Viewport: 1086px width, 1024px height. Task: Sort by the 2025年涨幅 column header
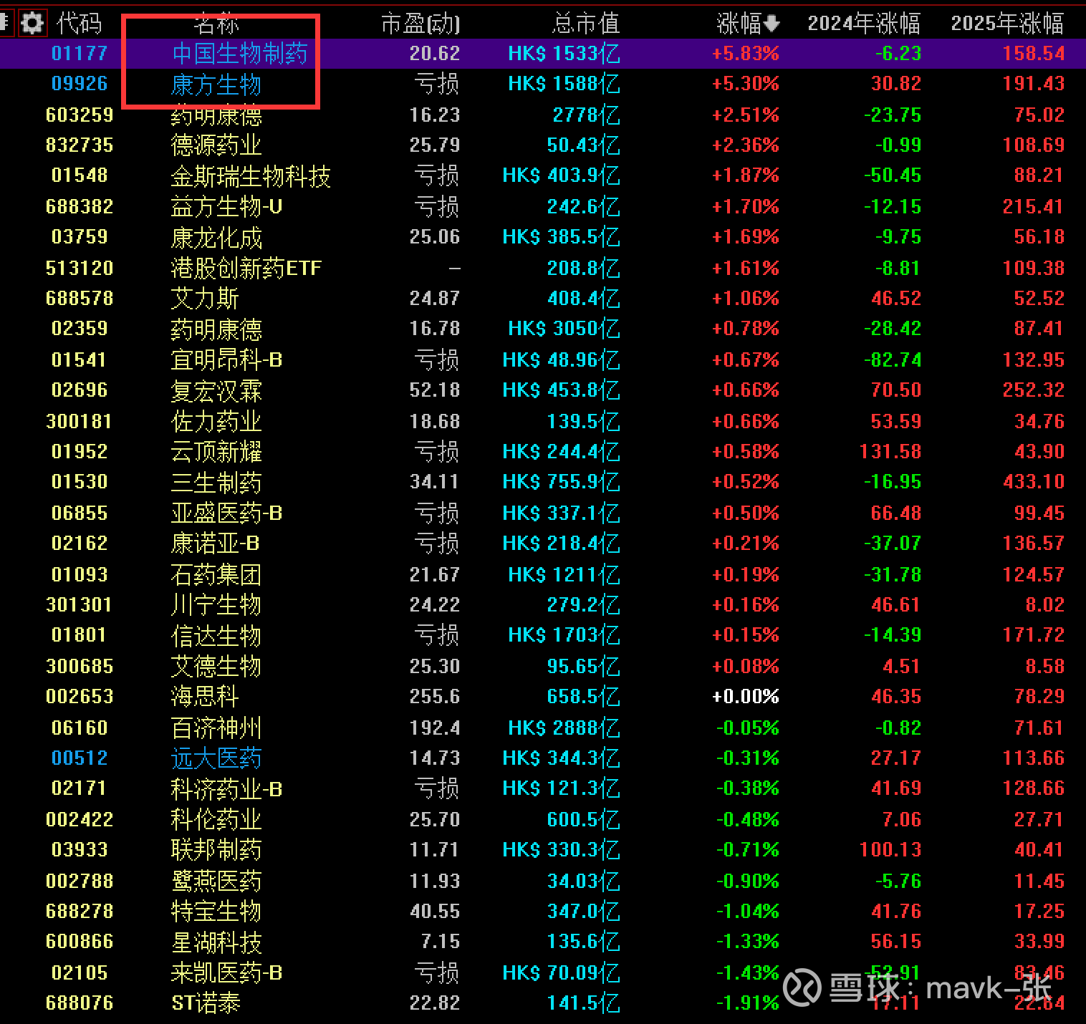click(1007, 24)
